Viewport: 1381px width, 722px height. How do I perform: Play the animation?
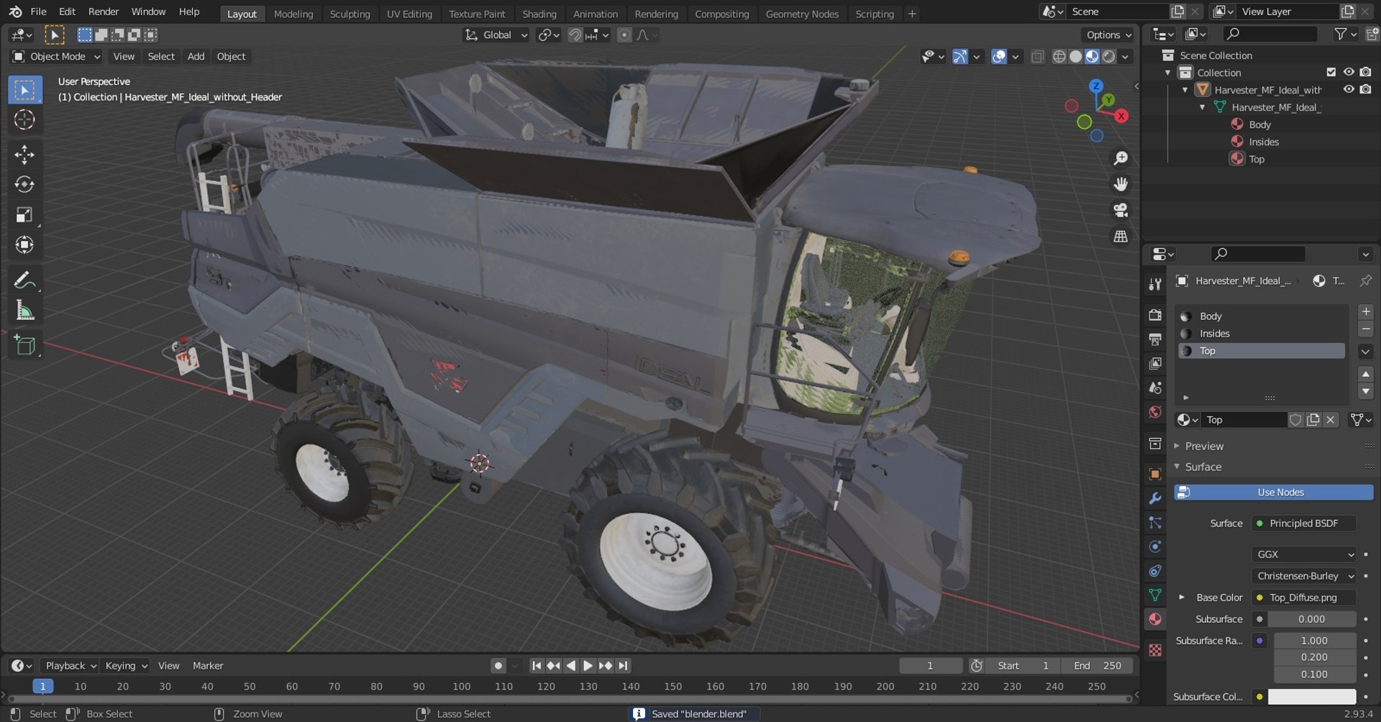tap(588, 665)
